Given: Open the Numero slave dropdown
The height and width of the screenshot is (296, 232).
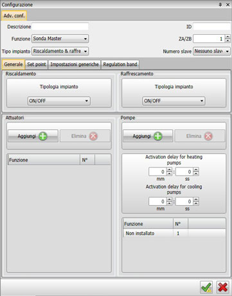Looking at the screenshot, I should [x=211, y=51].
